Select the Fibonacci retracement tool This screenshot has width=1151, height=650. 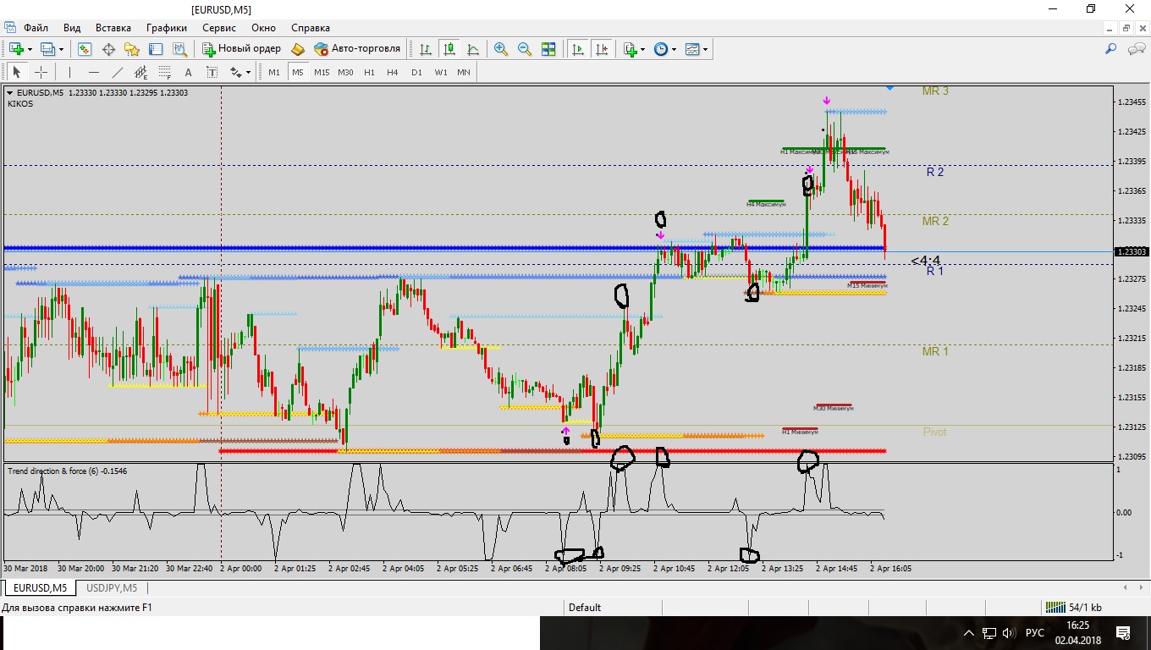pos(164,72)
